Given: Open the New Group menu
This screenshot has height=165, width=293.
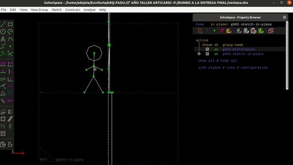Looking at the screenshot, I should click(x=39, y=10).
